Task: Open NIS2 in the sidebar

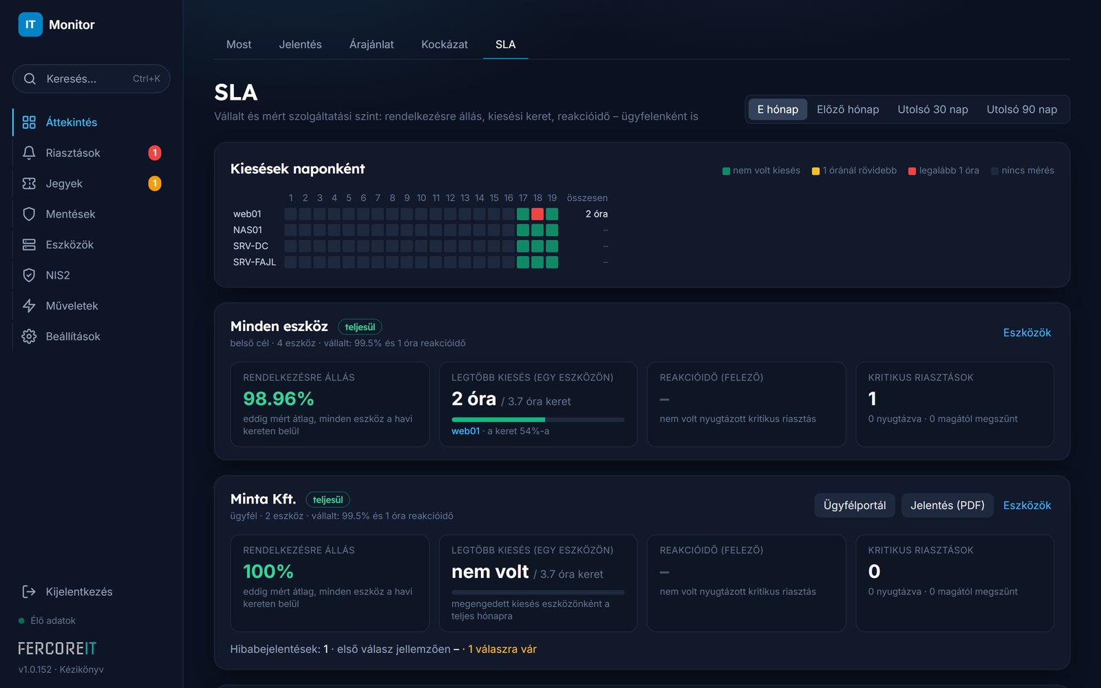Action: [91, 275]
